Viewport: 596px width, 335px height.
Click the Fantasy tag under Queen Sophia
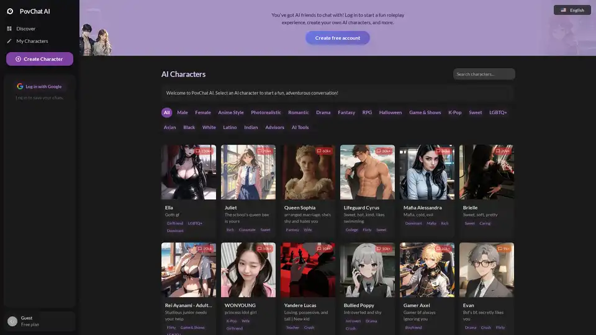(292, 230)
